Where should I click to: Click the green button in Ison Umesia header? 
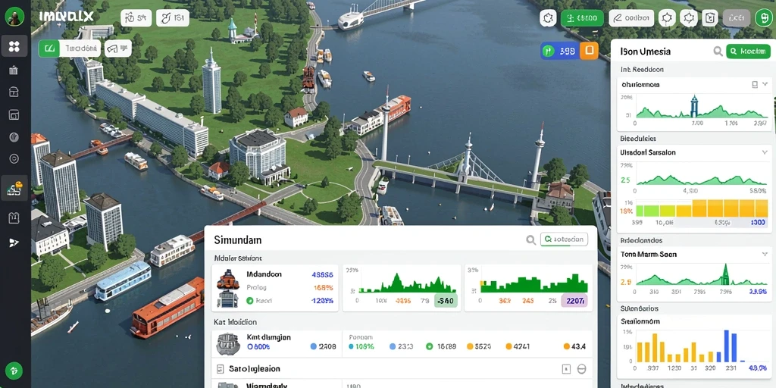click(x=748, y=51)
